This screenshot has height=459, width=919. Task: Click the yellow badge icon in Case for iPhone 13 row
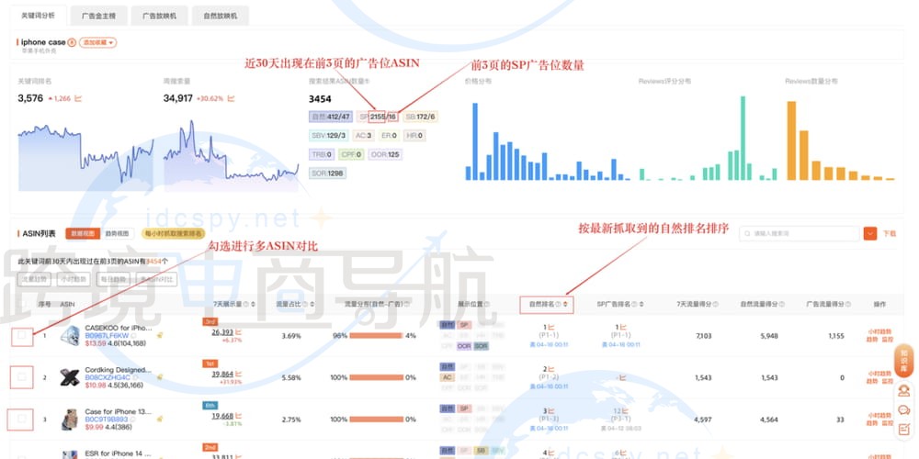160,420
